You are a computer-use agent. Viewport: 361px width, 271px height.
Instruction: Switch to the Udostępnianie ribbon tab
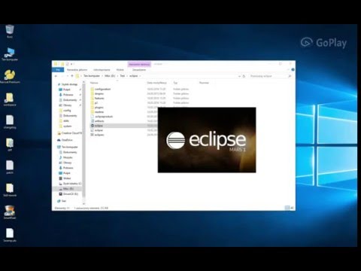tap(102, 70)
